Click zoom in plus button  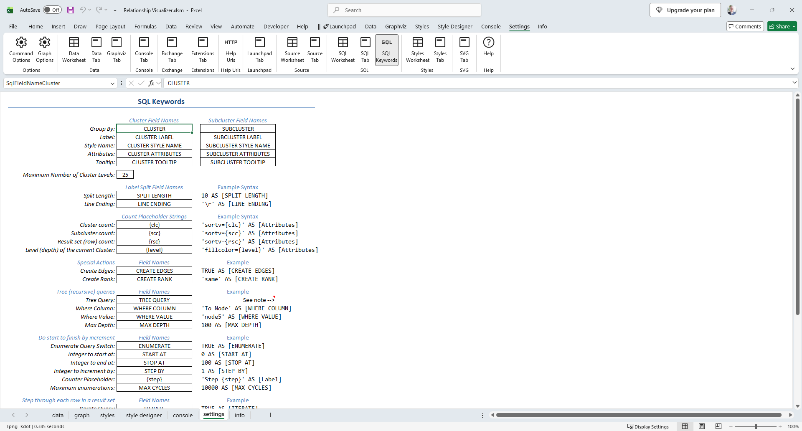click(780, 426)
